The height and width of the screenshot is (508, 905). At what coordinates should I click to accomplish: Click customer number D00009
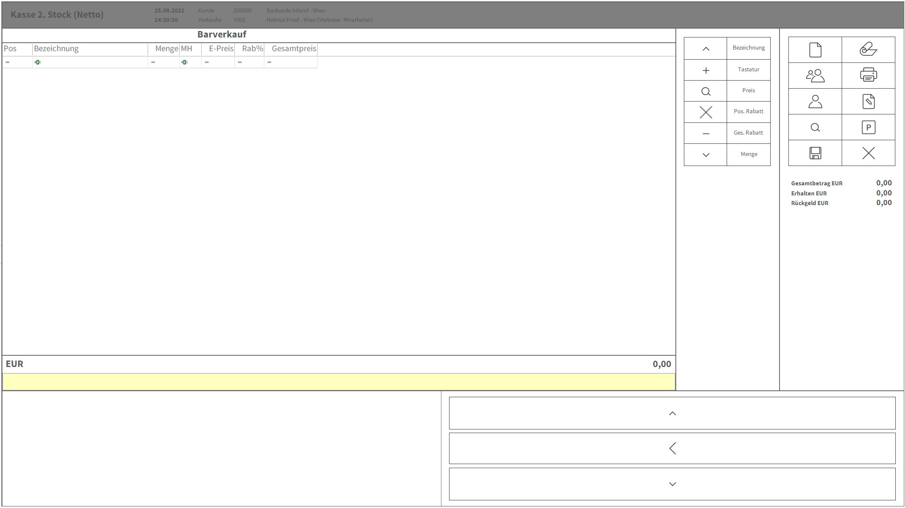tap(242, 10)
